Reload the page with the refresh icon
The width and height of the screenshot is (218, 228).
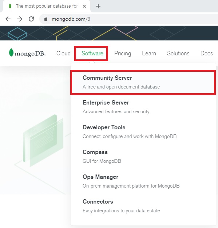click(x=31, y=19)
